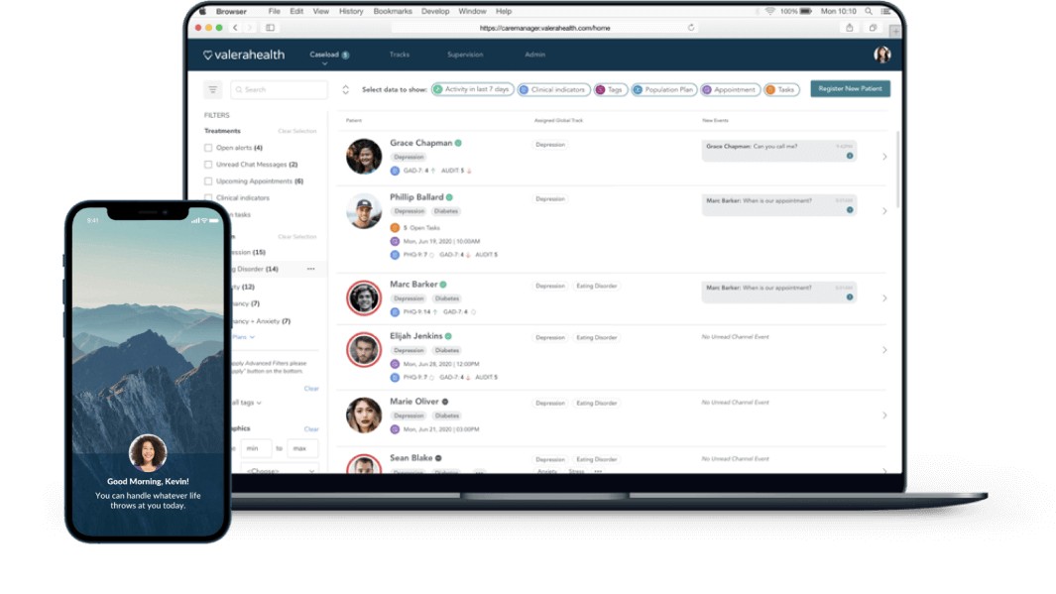
Task: Click in the patient Search field
Action: 283,90
